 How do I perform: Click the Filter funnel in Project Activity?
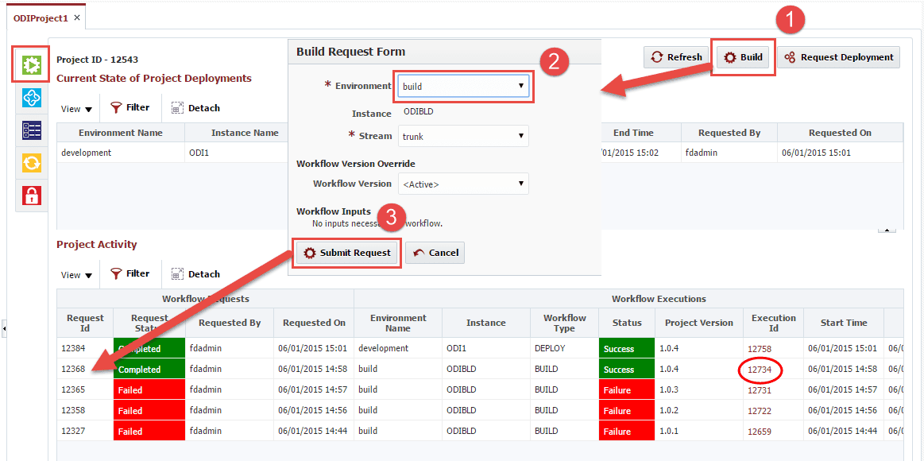(130, 273)
